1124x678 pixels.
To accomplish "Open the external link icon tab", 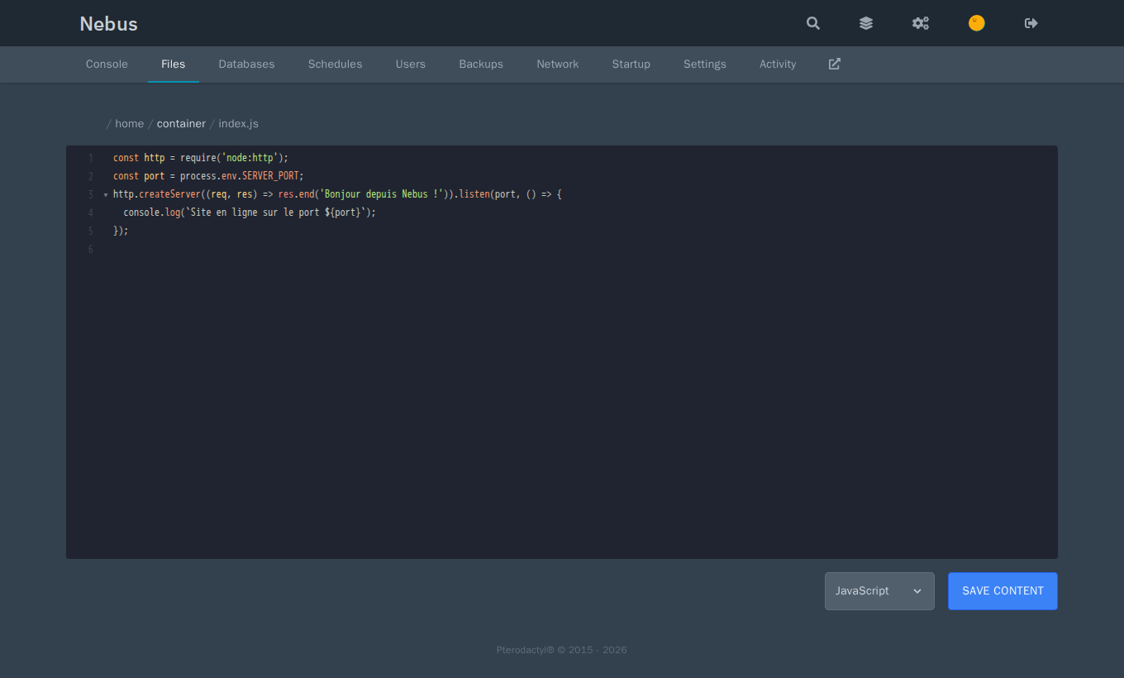I will click(835, 64).
